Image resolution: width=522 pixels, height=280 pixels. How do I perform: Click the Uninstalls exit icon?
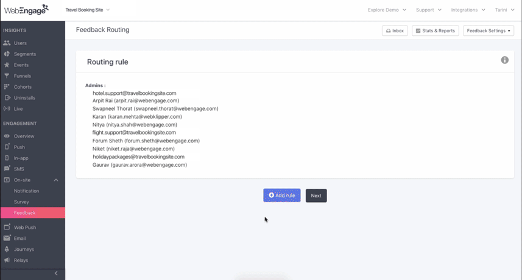7,98
